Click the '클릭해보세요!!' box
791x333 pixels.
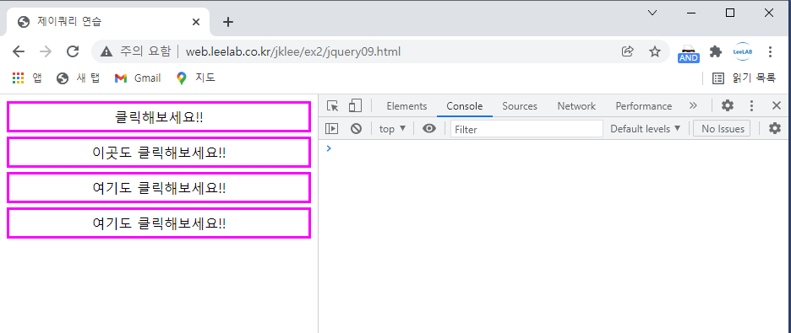coord(159,117)
